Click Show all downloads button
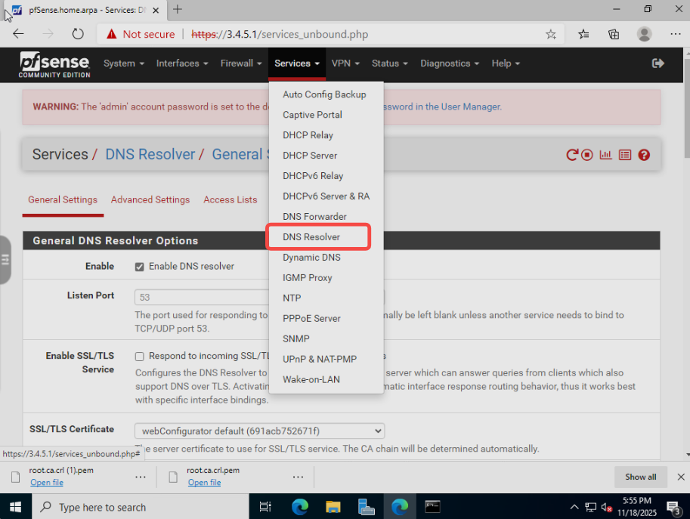 click(640, 477)
